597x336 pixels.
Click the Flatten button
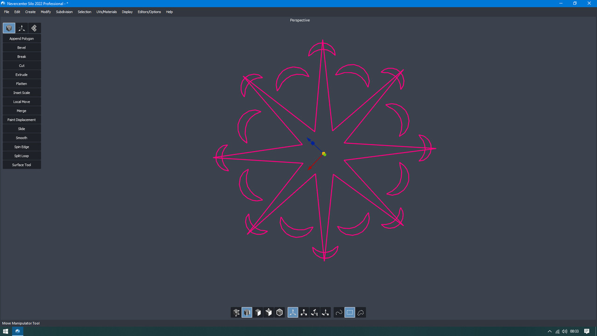tap(22, 84)
